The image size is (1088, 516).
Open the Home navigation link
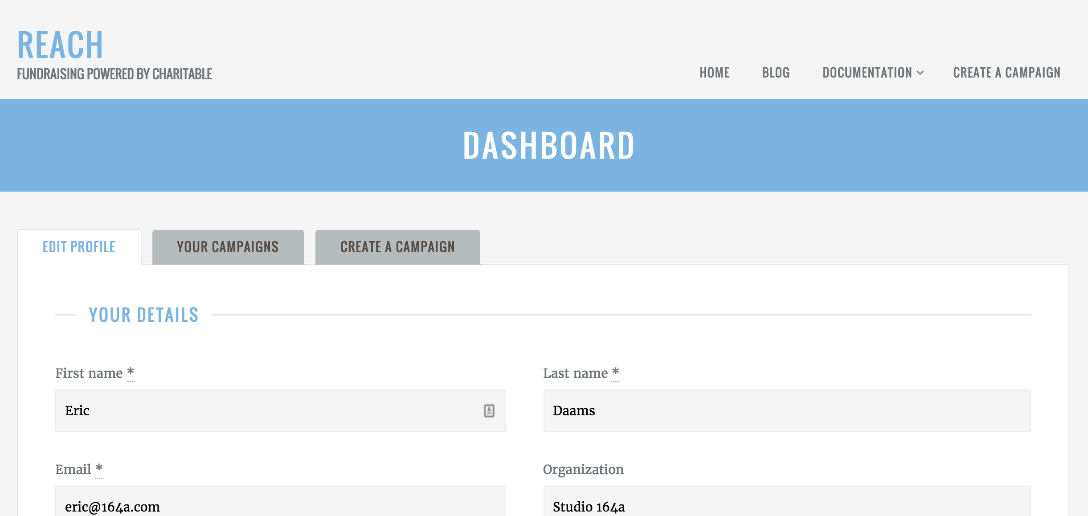click(714, 73)
